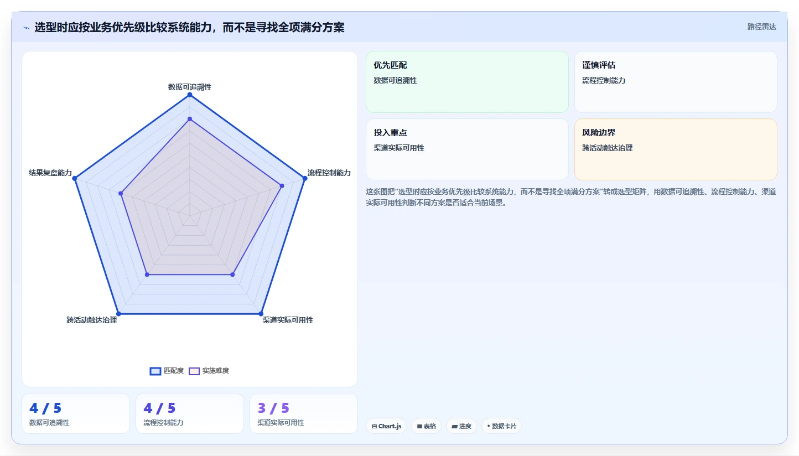The height and width of the screenshot is (456, 799).
Task: Click the 4 / 5 数据可追溯性 stat card
Action: click(x=76, y=413)
